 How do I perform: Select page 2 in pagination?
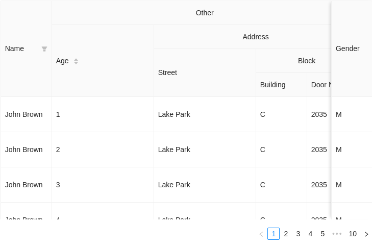(286, 234)
